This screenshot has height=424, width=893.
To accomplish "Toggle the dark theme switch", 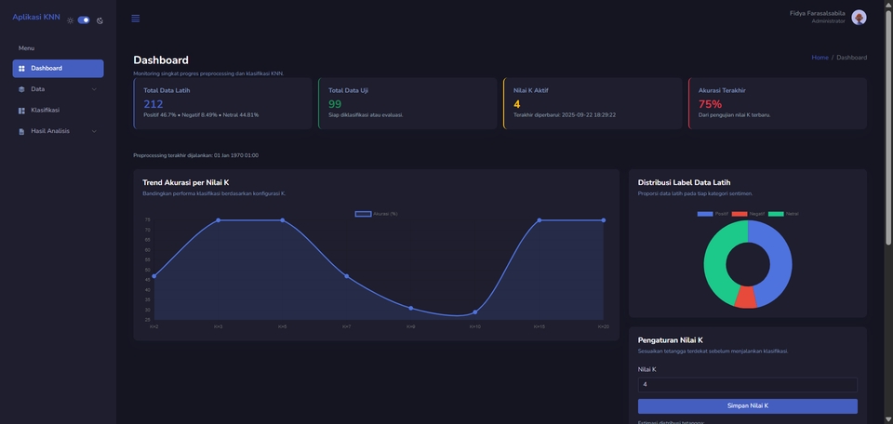I will [x=84, y=20].
